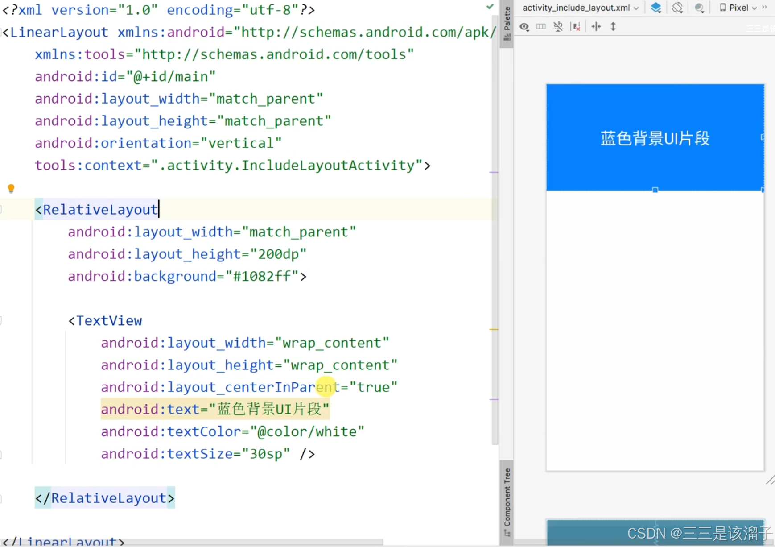
Task: Click the 蓝色背景UI片段 text in preview
Action: point(655,138)
